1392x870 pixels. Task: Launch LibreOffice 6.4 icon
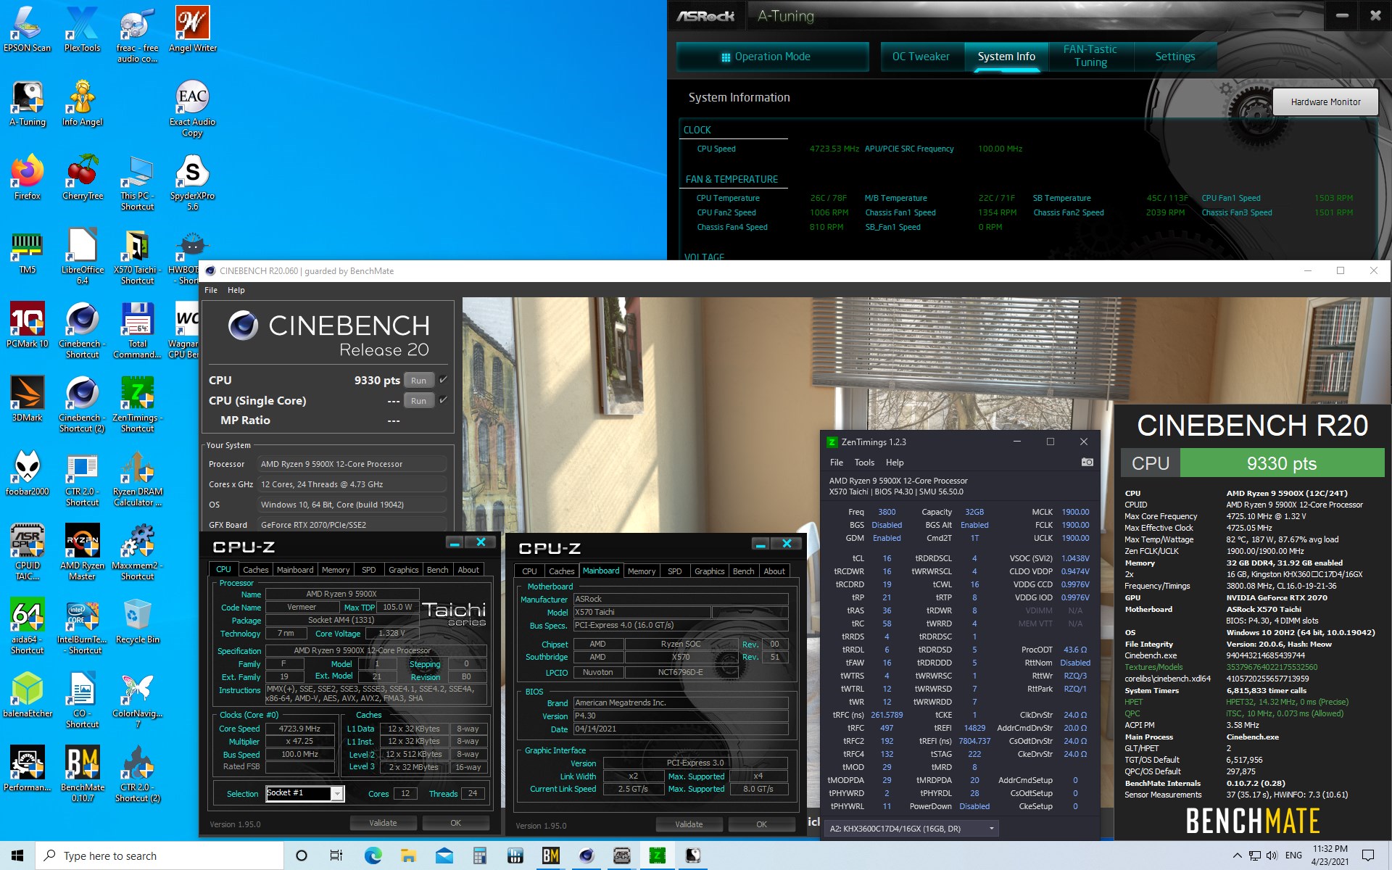(83, 257)
